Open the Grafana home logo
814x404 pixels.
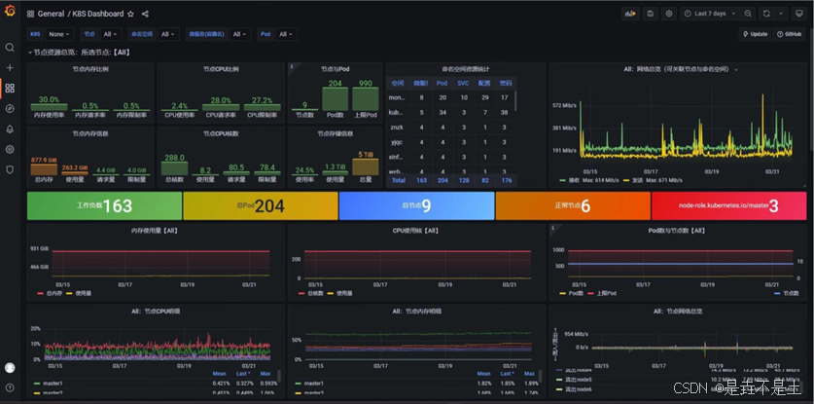pos(10,11)
